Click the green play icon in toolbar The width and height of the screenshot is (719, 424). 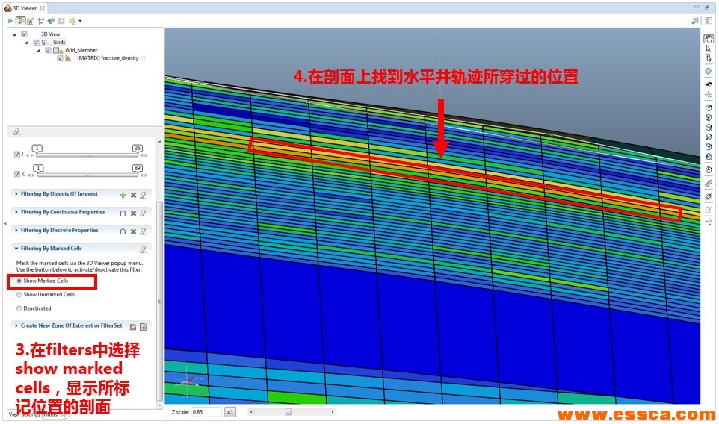(x=10, y=21)
